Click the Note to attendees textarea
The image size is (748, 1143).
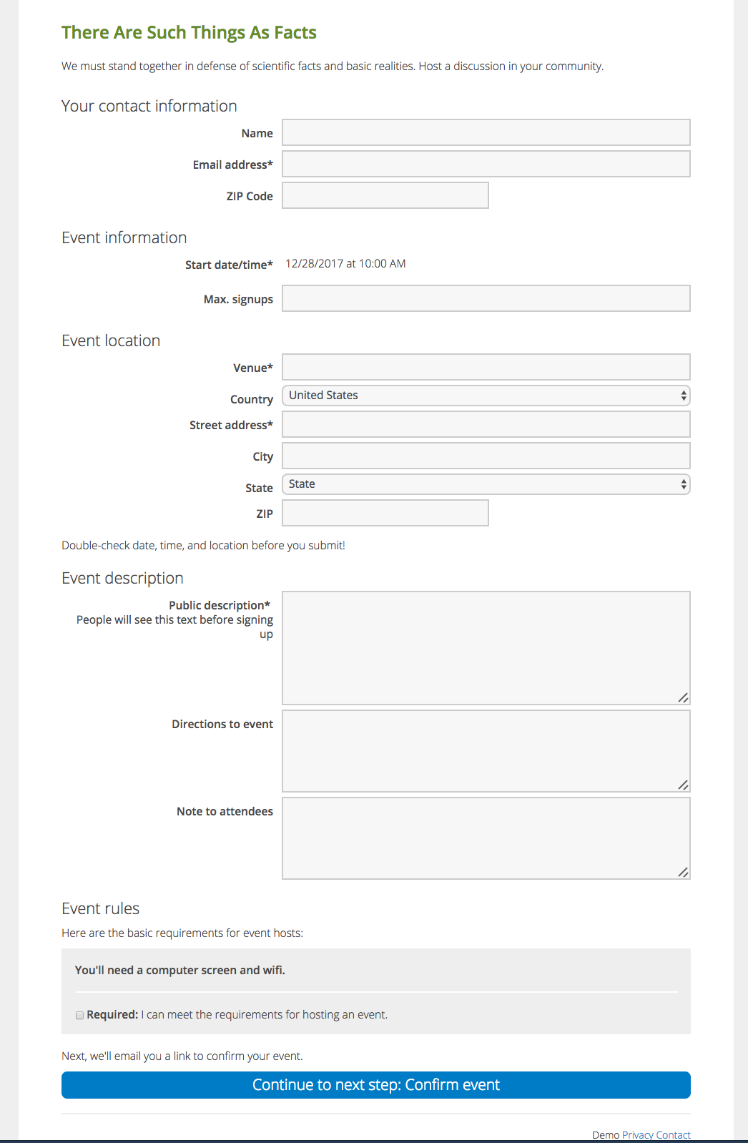pyautogui.click(x=486, y=838)
